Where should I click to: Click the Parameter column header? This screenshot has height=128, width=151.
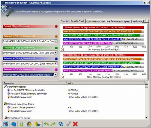(x=34, y=83)
